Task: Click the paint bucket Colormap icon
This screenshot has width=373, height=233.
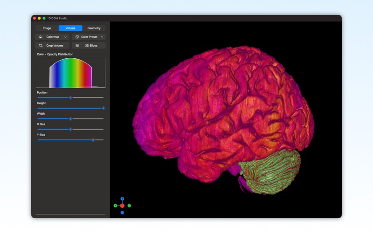Action: coord(41,37)
